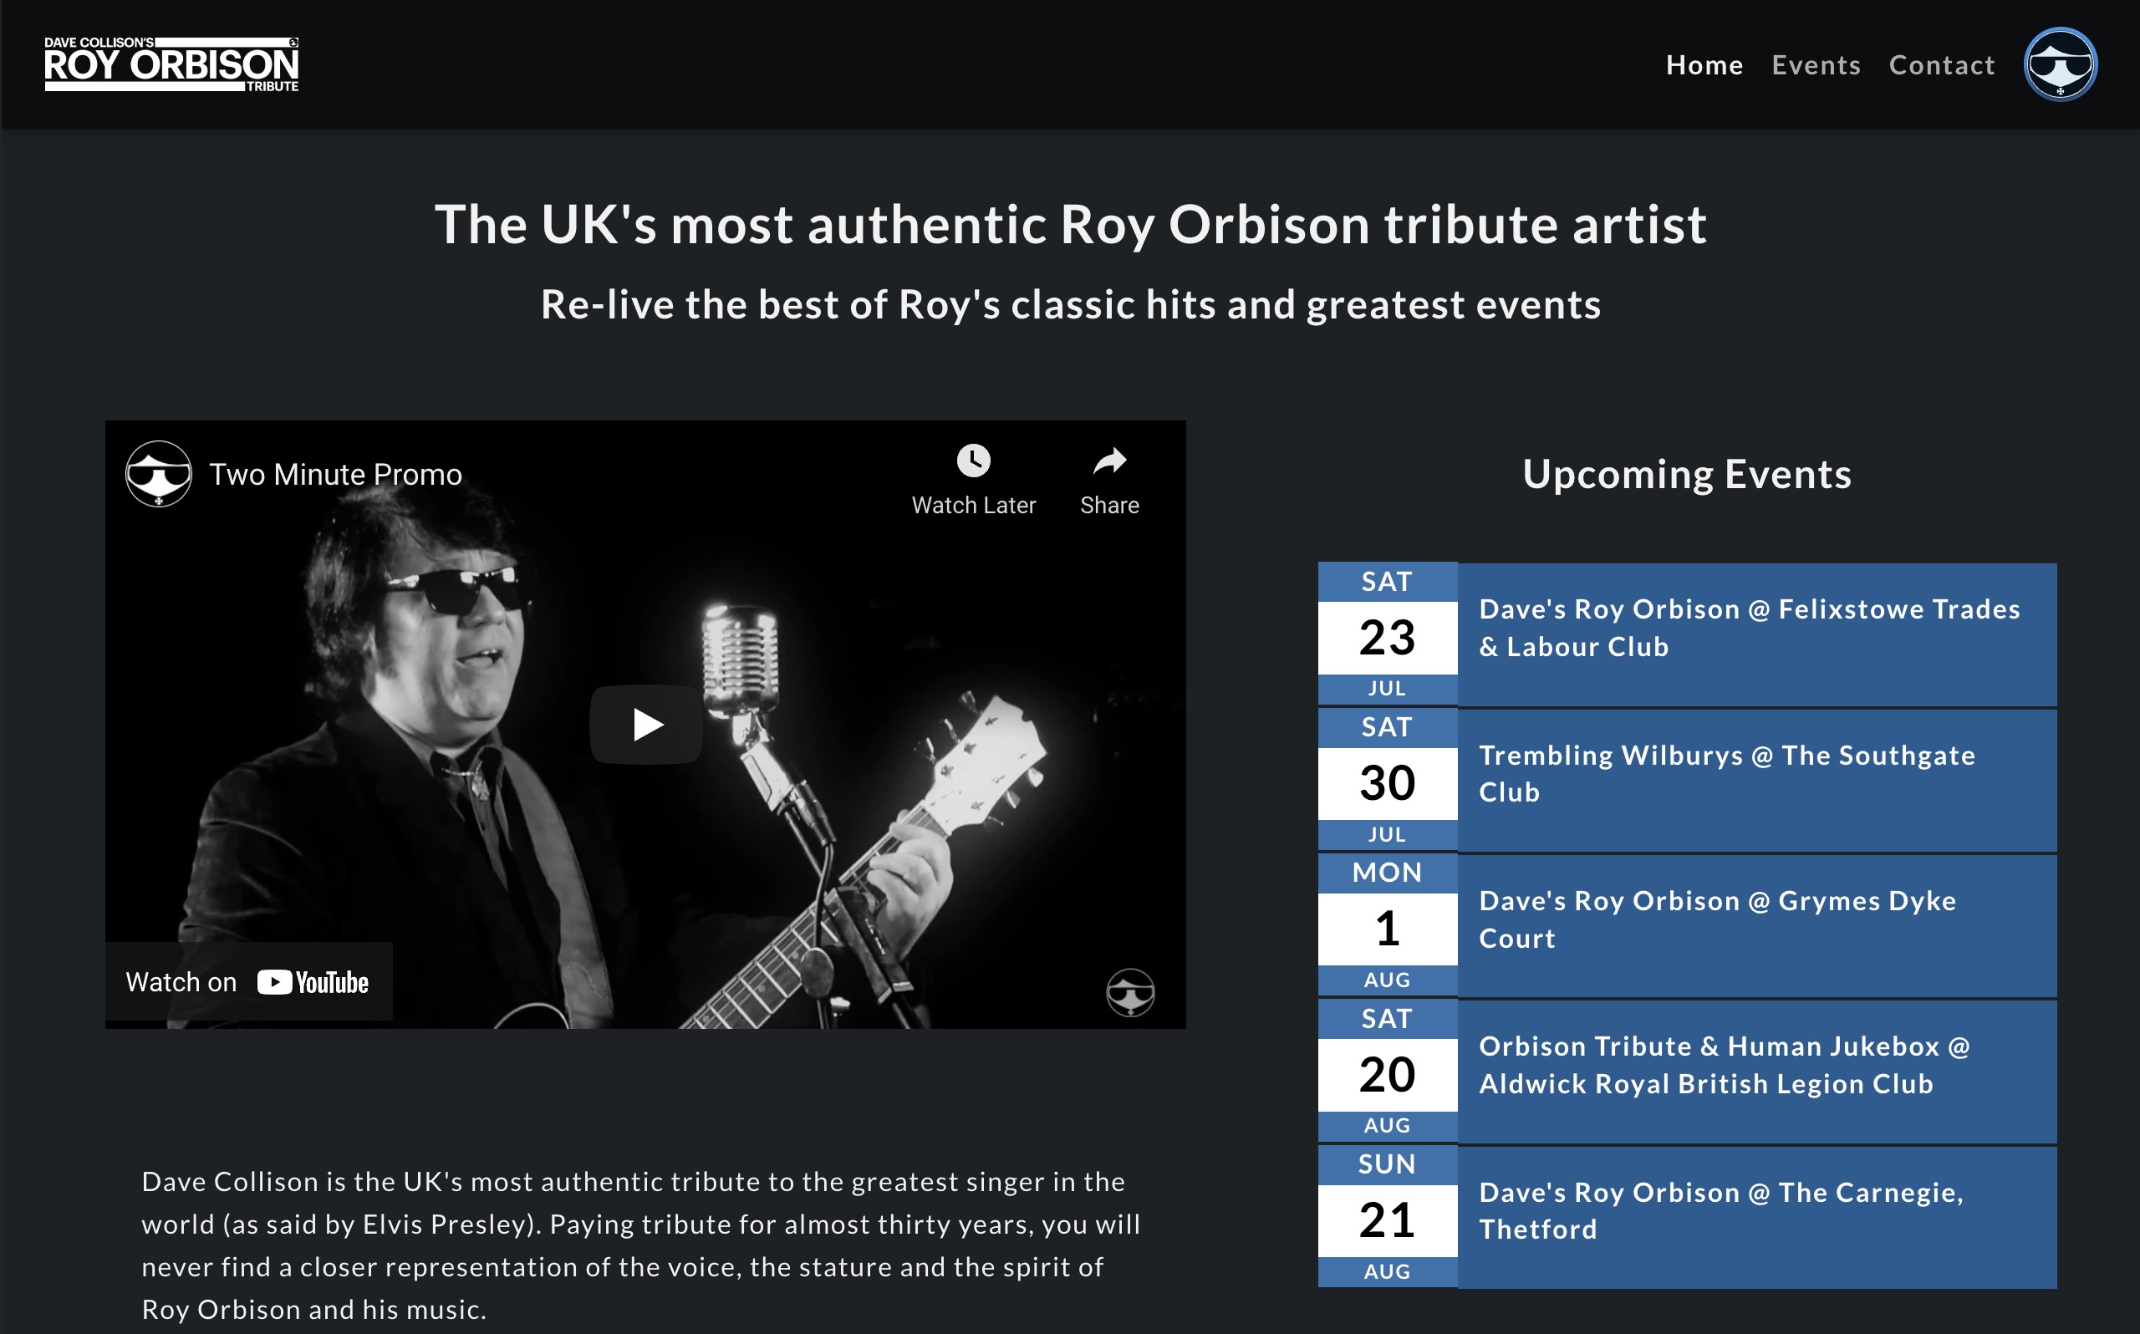Screen dimensions: 2140x1334
Task: Open the Two Minute Promo video title
Action: click(335, 475)
